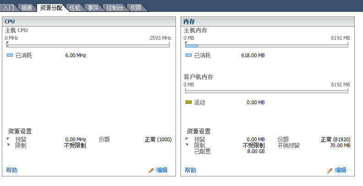Viewport: 363px width, 186px height.
Task: Click the 0.00 MHz CPU 预留 value
Action: pos(76,140)
